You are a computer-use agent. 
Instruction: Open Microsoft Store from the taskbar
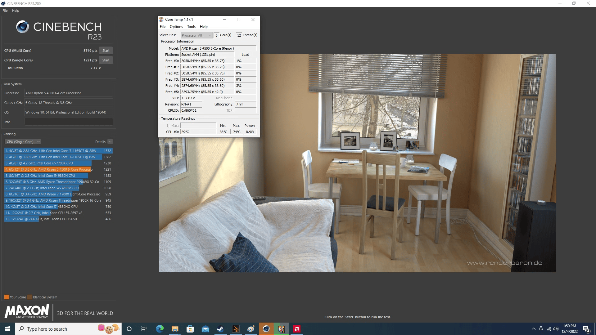(x=190, y=329)
